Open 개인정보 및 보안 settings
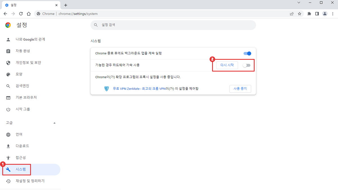The image size is (338, 190). point(28,63)
